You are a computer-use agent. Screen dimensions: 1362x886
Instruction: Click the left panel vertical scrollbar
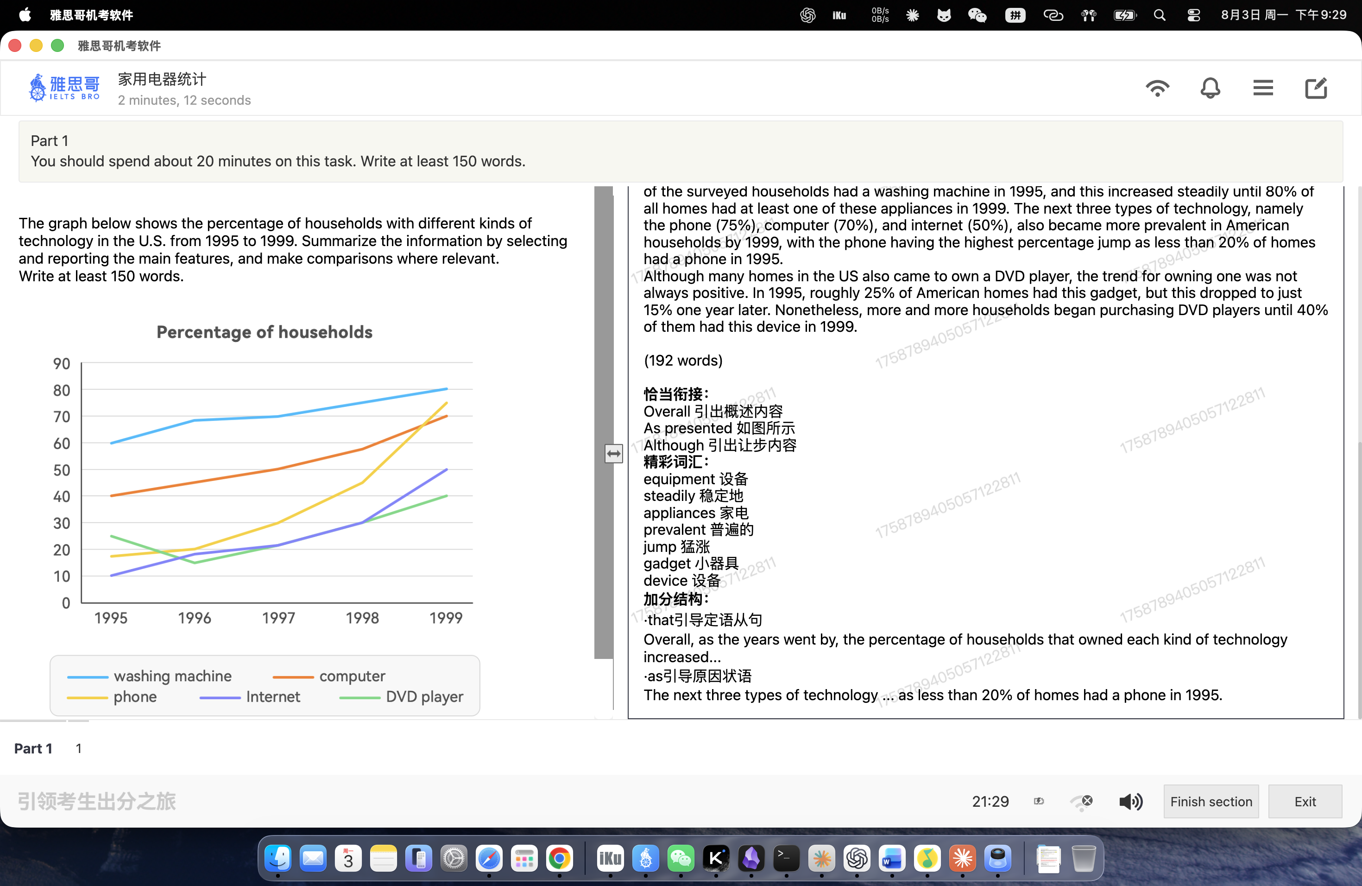pos(603,423)
